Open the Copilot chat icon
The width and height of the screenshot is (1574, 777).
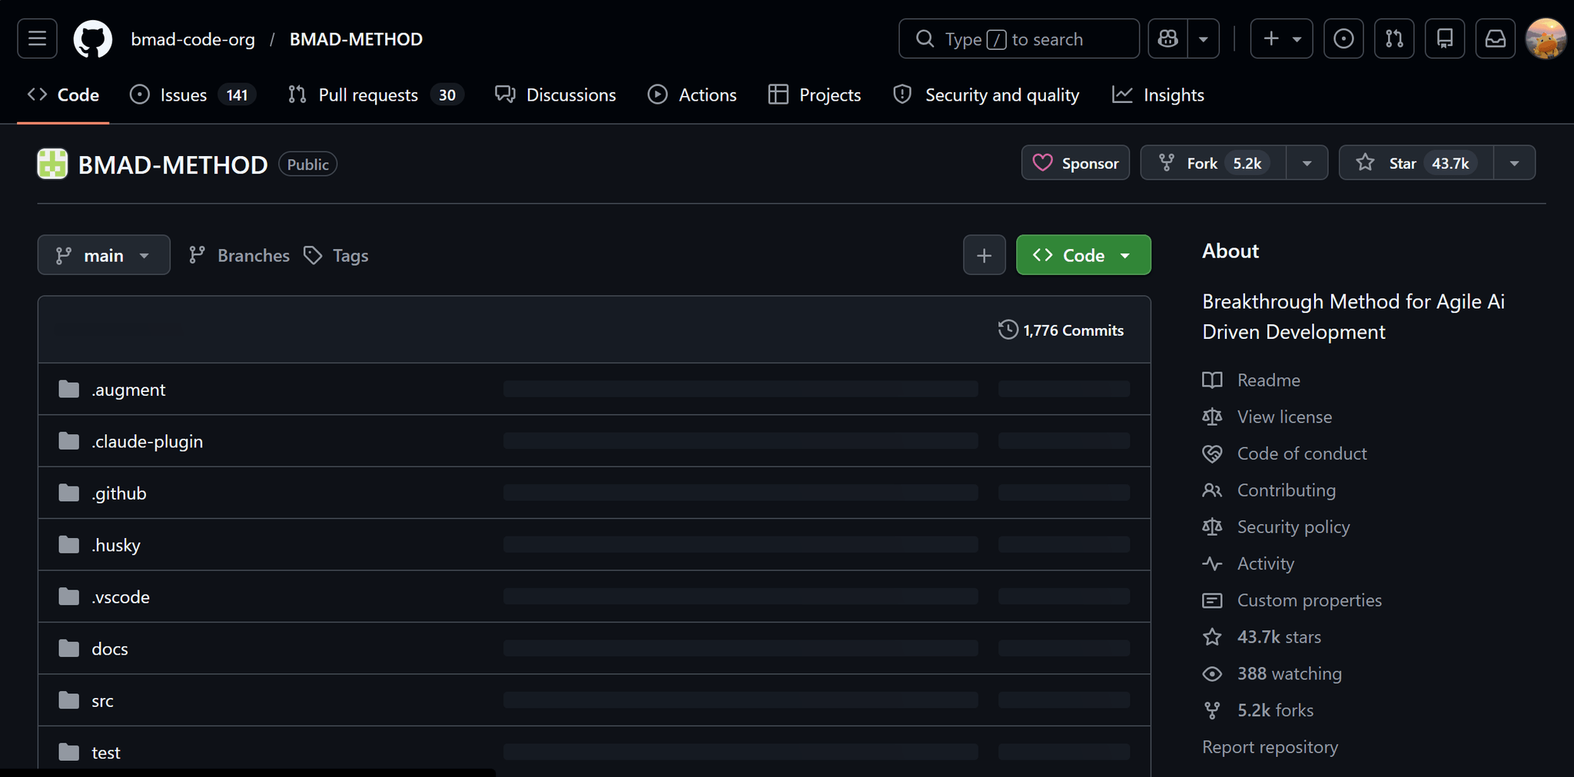1168,38
